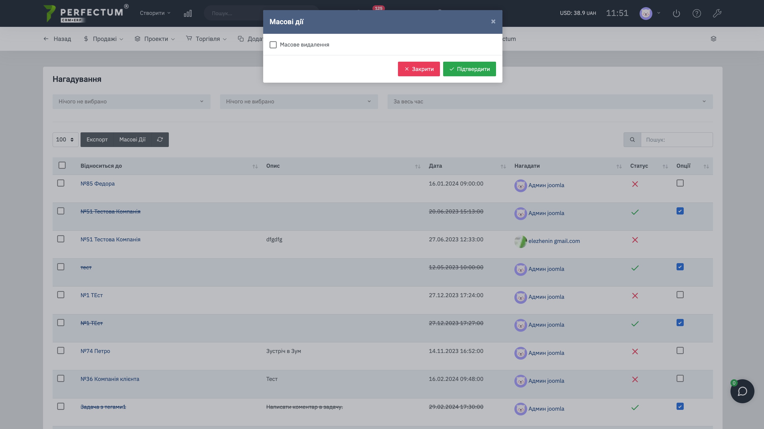Select the №85 Федора row checkbox
Image resolution: width=764 pixels, height=429 pixels.
pyautogui.click(x=61, y=183)
